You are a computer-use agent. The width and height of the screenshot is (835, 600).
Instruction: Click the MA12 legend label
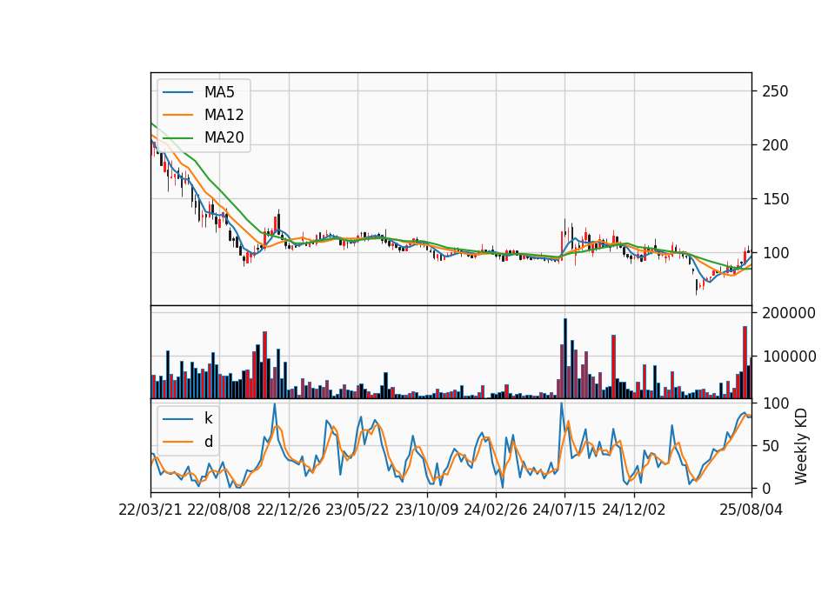click(224, 115)
